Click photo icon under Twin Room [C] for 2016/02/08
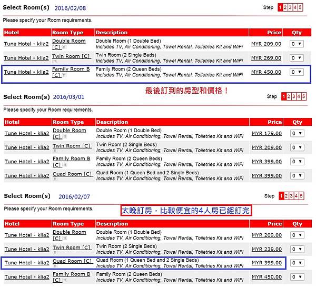This screenshot has width=316, height=288. click(55, 61)
